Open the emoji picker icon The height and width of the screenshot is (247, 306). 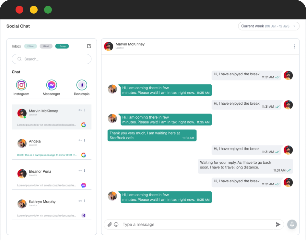(116, 224)
